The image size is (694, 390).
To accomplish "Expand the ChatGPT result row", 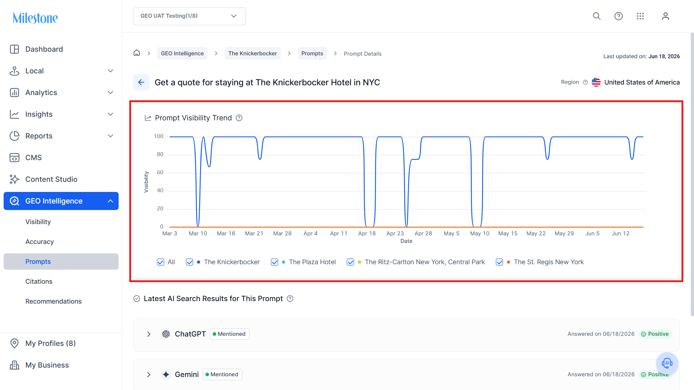I will tap(149, 334).
